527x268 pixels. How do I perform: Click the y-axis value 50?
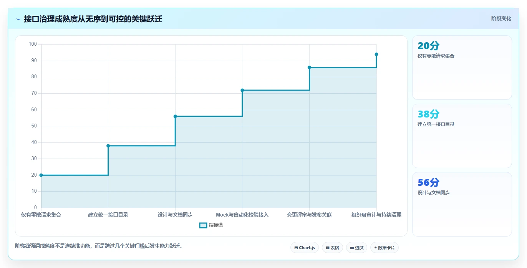click(34, 126)
